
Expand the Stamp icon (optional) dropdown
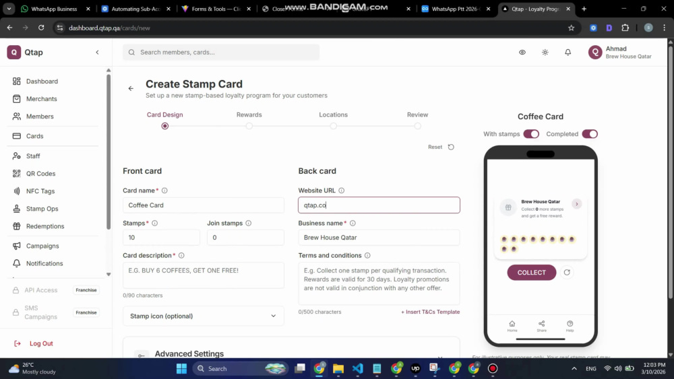(204, 316)
